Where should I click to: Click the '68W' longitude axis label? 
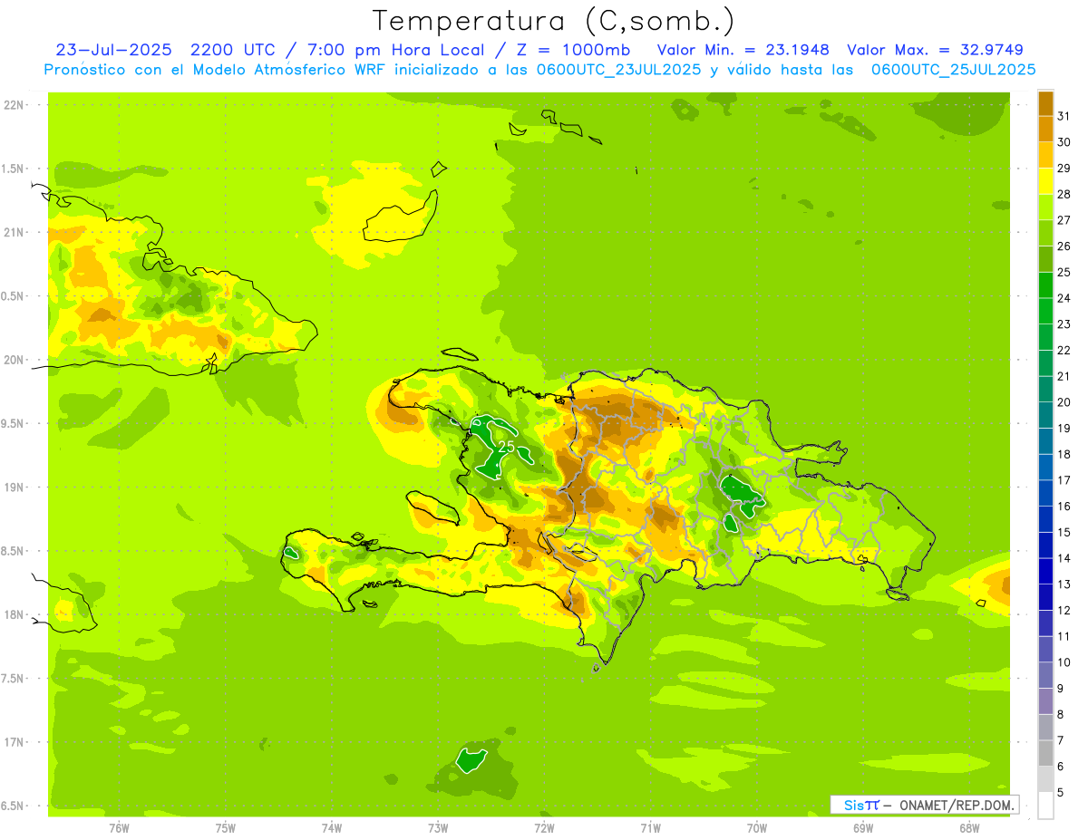click(969, 827)
